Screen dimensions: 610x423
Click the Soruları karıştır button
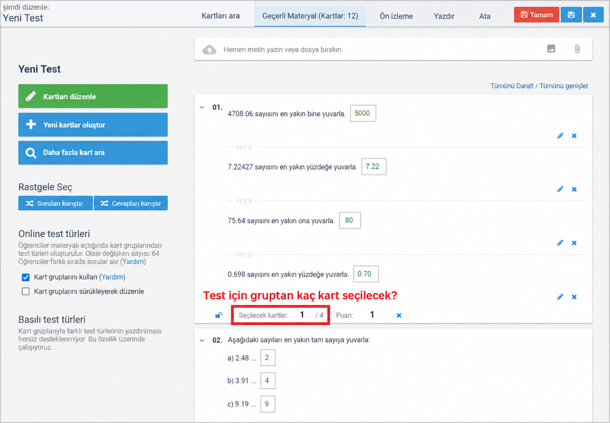click(55, 203)
